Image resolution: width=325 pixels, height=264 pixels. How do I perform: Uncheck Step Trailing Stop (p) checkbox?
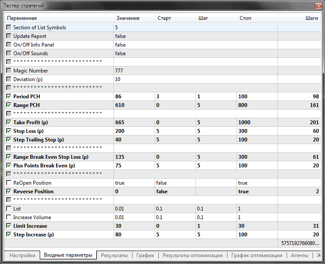9,140
